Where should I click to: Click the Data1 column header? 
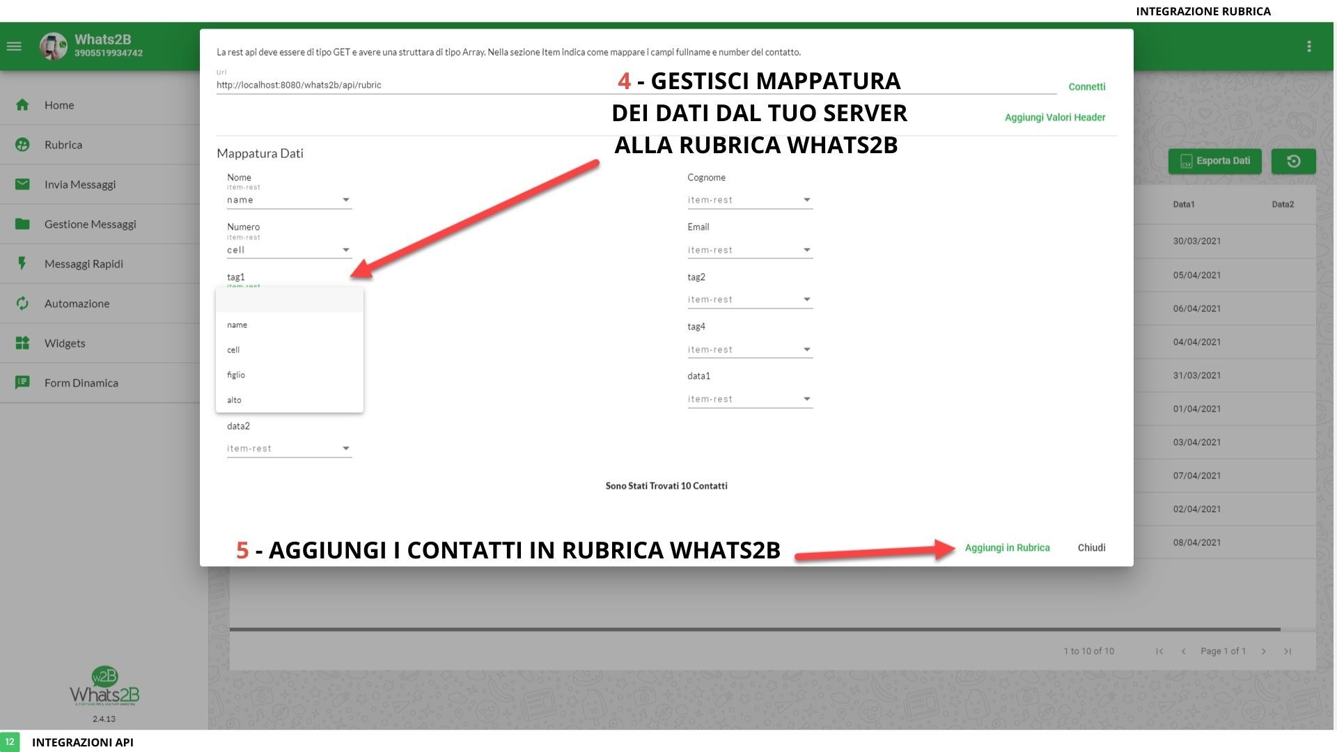tap(1184, 205)
